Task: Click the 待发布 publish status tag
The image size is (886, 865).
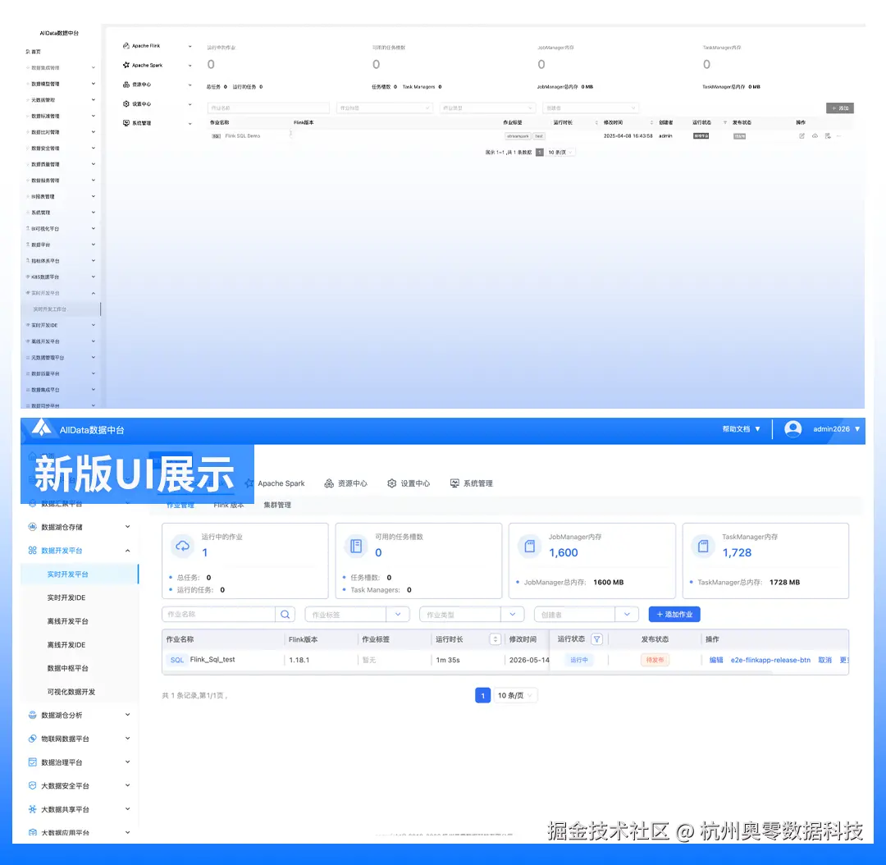Action: tap(655, 660)
